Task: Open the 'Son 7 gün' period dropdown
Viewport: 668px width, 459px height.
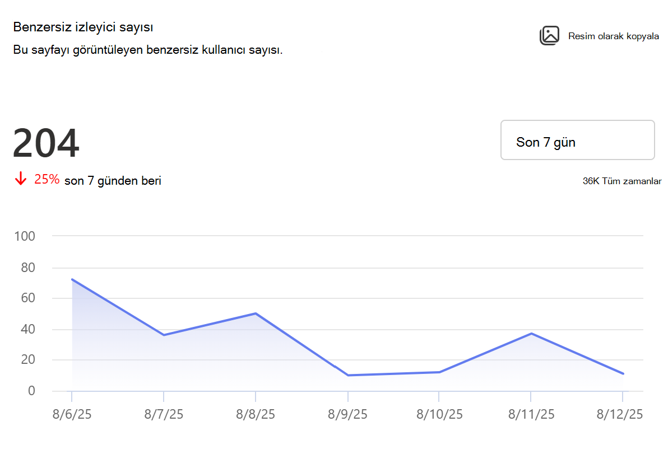Action: (577, 140)
